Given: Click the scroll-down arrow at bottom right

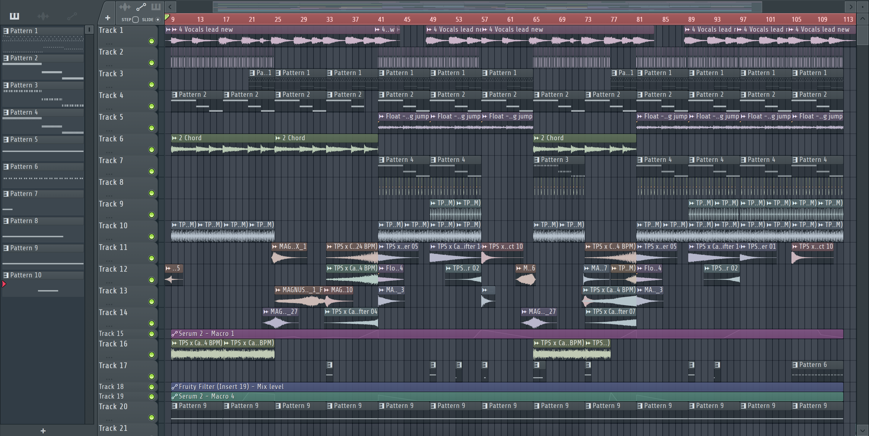Looking at the screenshot, I should pos(862,431).
